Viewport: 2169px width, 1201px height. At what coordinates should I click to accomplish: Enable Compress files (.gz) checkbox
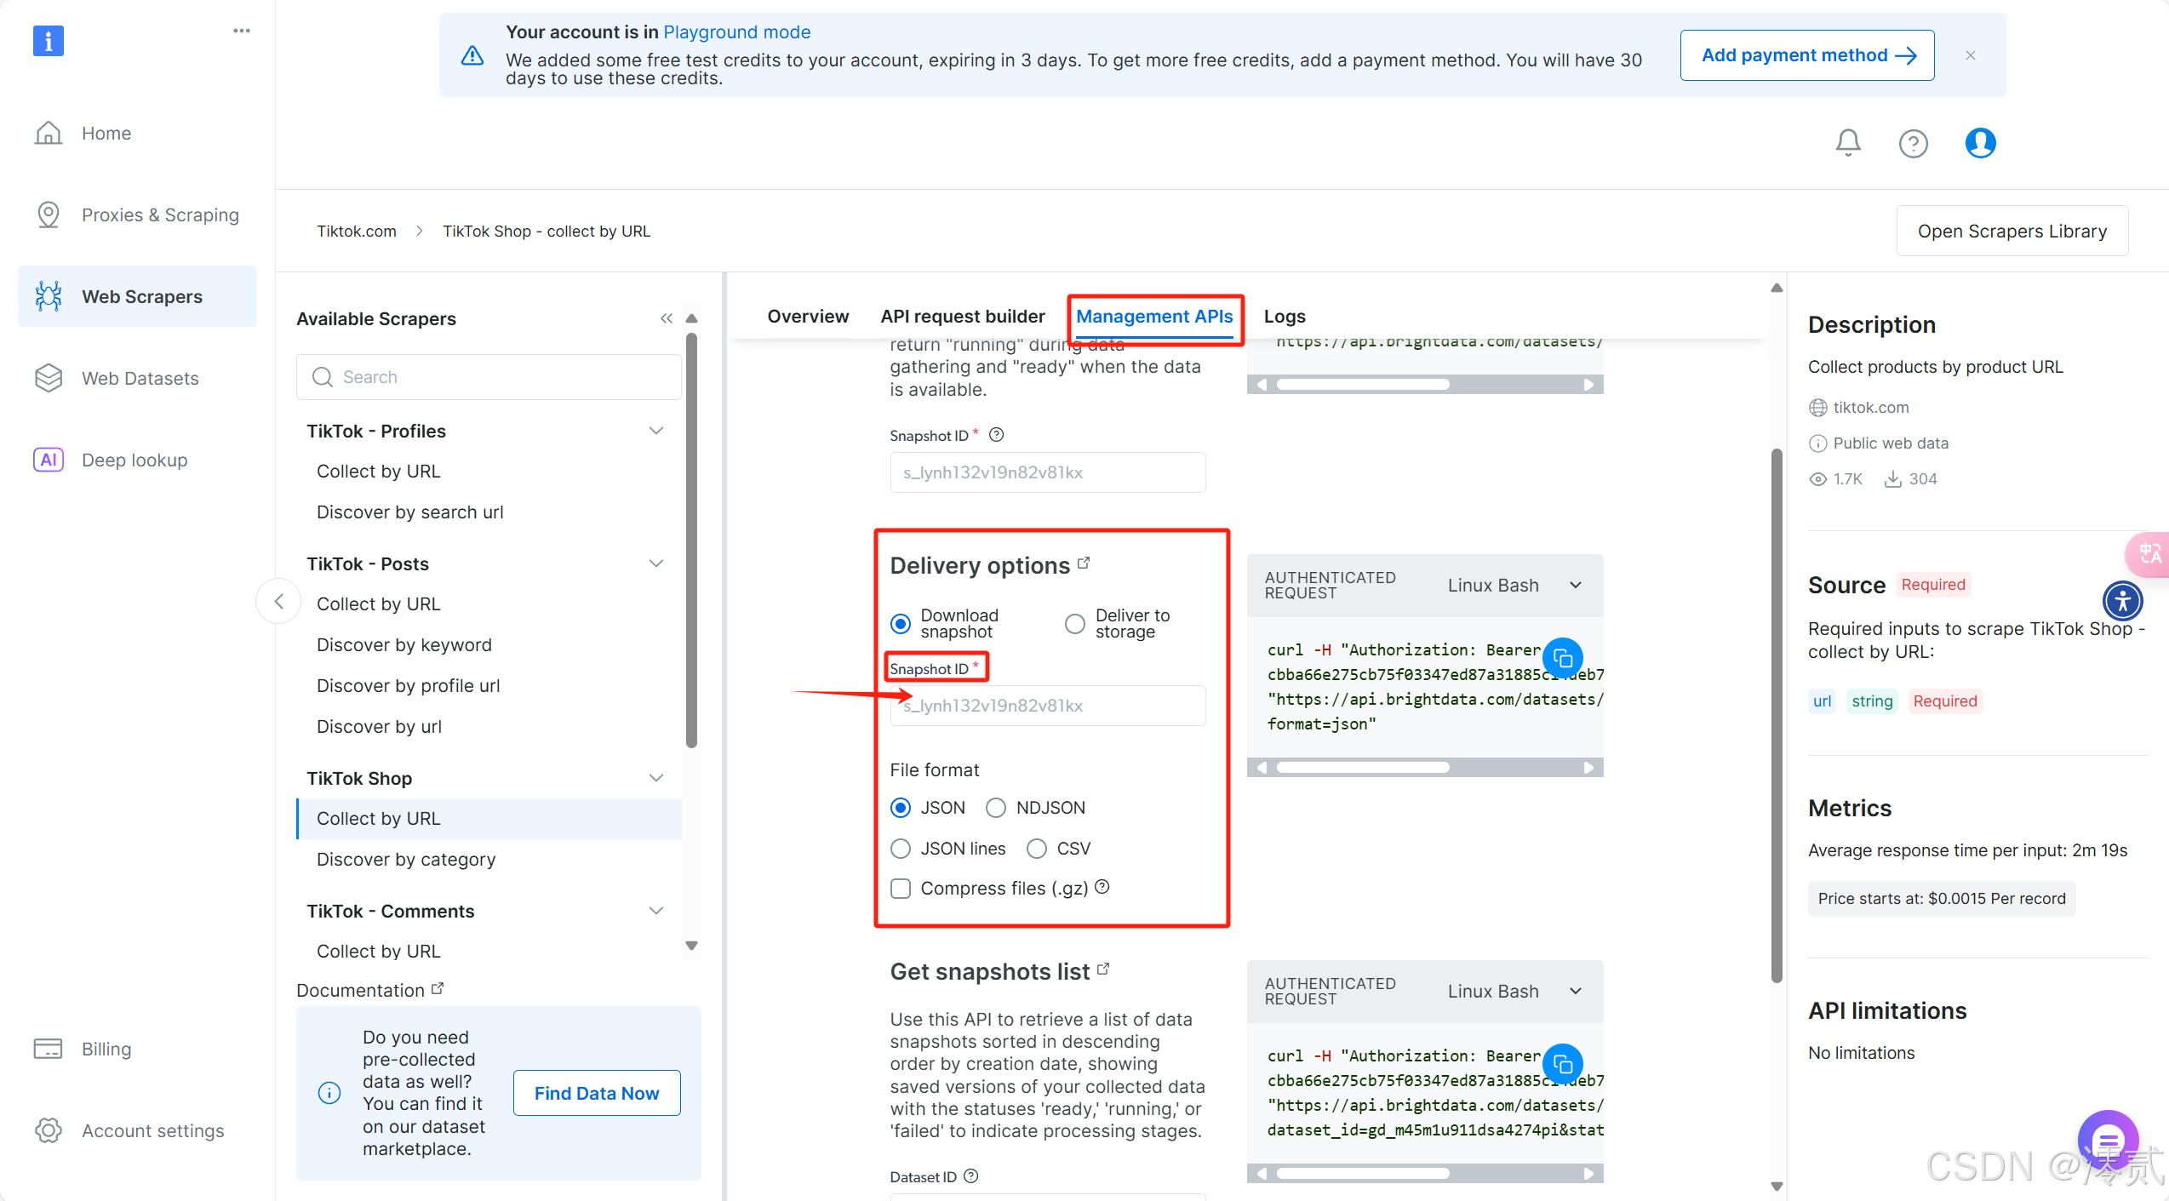[901, 889]
